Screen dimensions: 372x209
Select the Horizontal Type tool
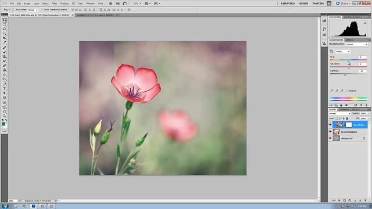click(x=4, y=89)
